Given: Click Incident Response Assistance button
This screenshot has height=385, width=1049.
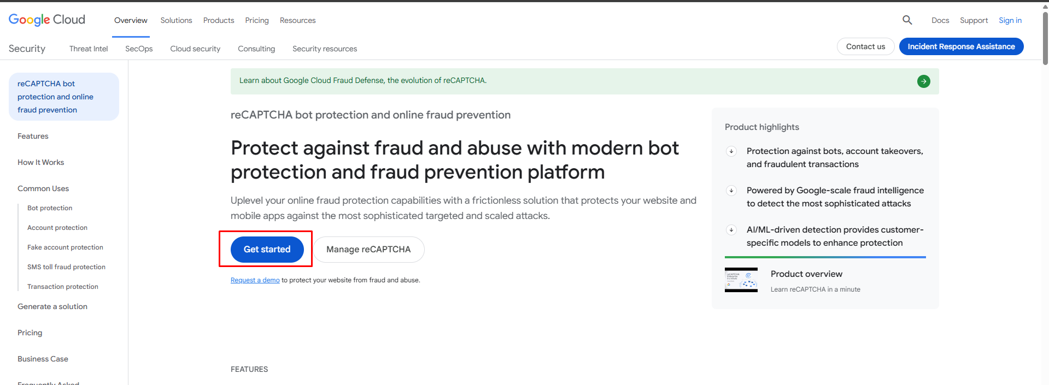Looking at the screenshot, I should tap(961, 46).
